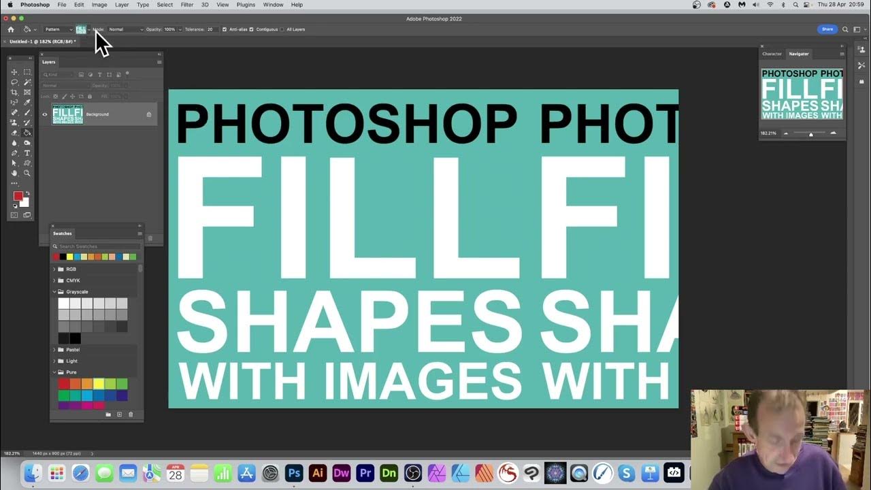Select the Zoom tool
This screenshot has height=490, width=871.
tap(27, 174)
